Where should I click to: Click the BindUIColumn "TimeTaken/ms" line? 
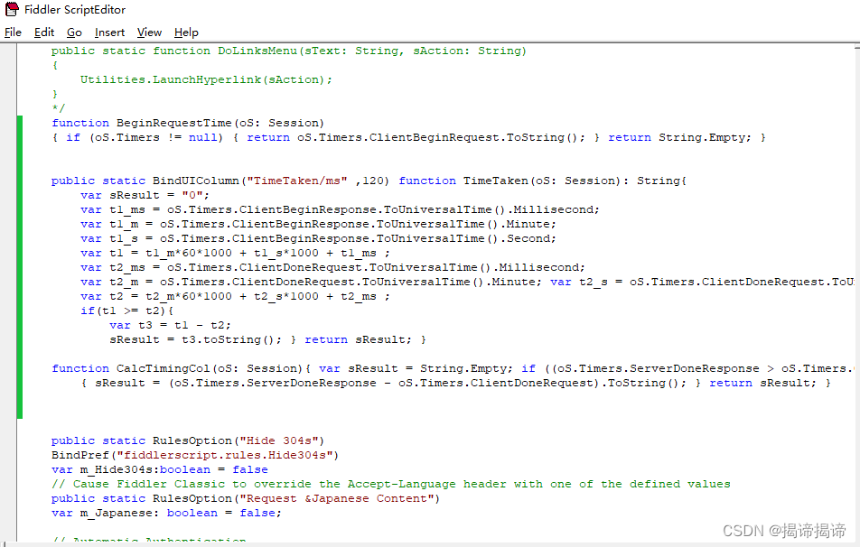point(369,181)
